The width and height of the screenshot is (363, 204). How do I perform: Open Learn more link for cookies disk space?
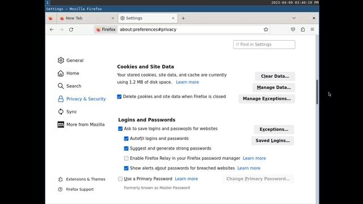187,82
